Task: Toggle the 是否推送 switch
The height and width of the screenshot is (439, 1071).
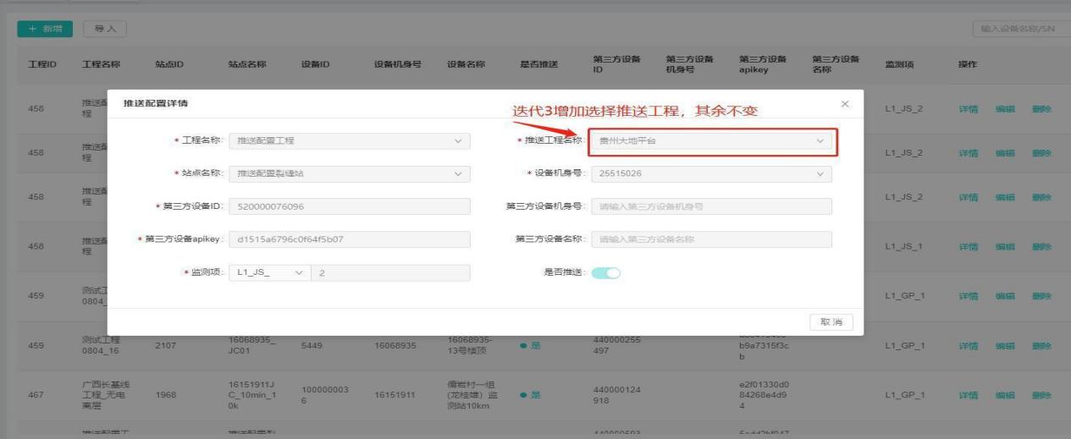Action: coord(606,273)
